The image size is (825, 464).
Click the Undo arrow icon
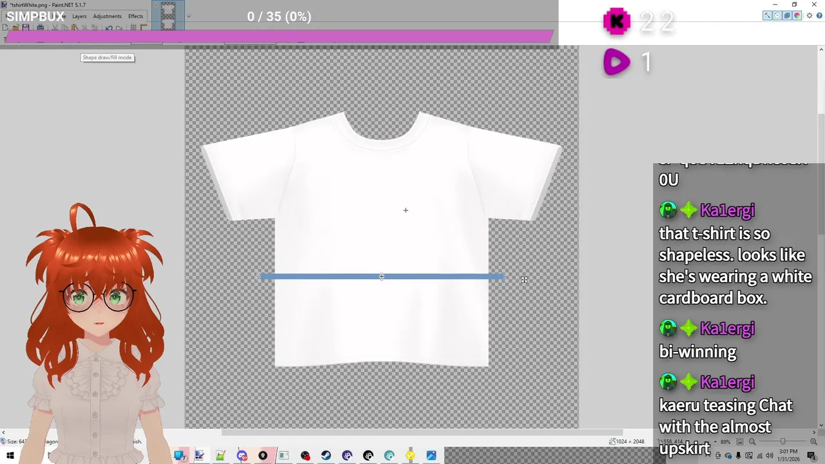coord(109,28)
